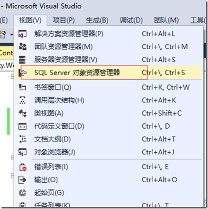The width and height of the screenshot is (208, 209).
Task: Click the Server Explorer icon beside 服务器资源管理器
Action: pyautogui.click(x=23, y=60)
